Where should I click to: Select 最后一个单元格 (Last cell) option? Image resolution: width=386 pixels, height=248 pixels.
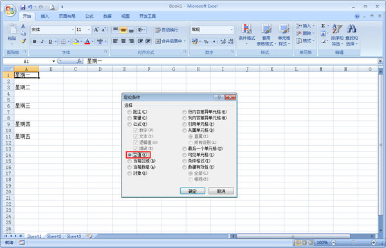click(x=185, y=148)
